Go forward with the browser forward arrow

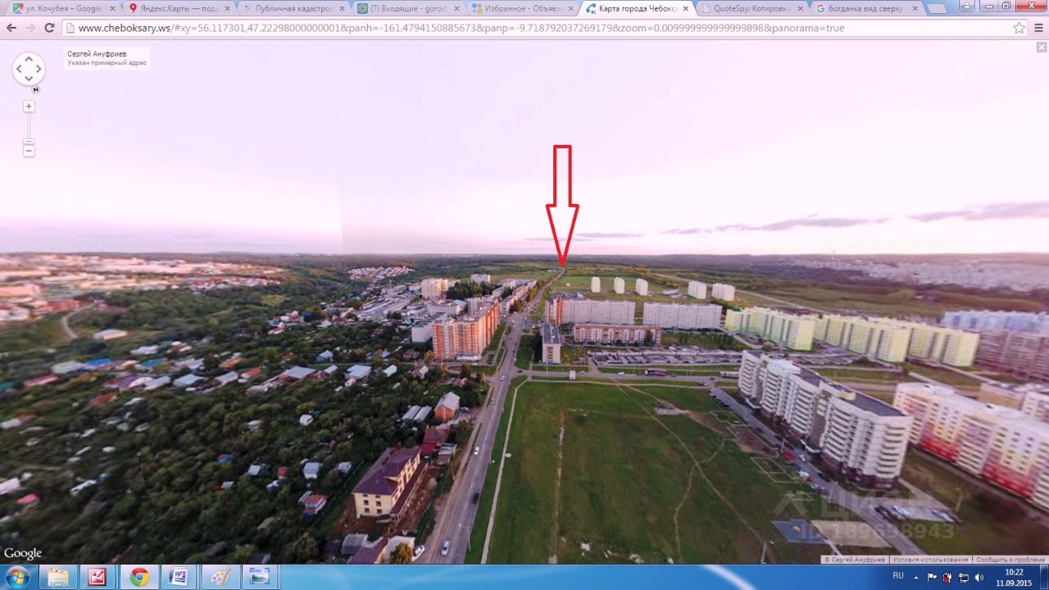point(30,28)
